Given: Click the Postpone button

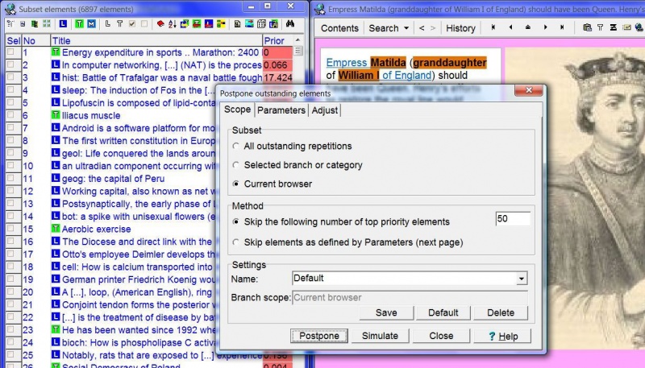Looking at the screenshot, I should click(319, 336).
